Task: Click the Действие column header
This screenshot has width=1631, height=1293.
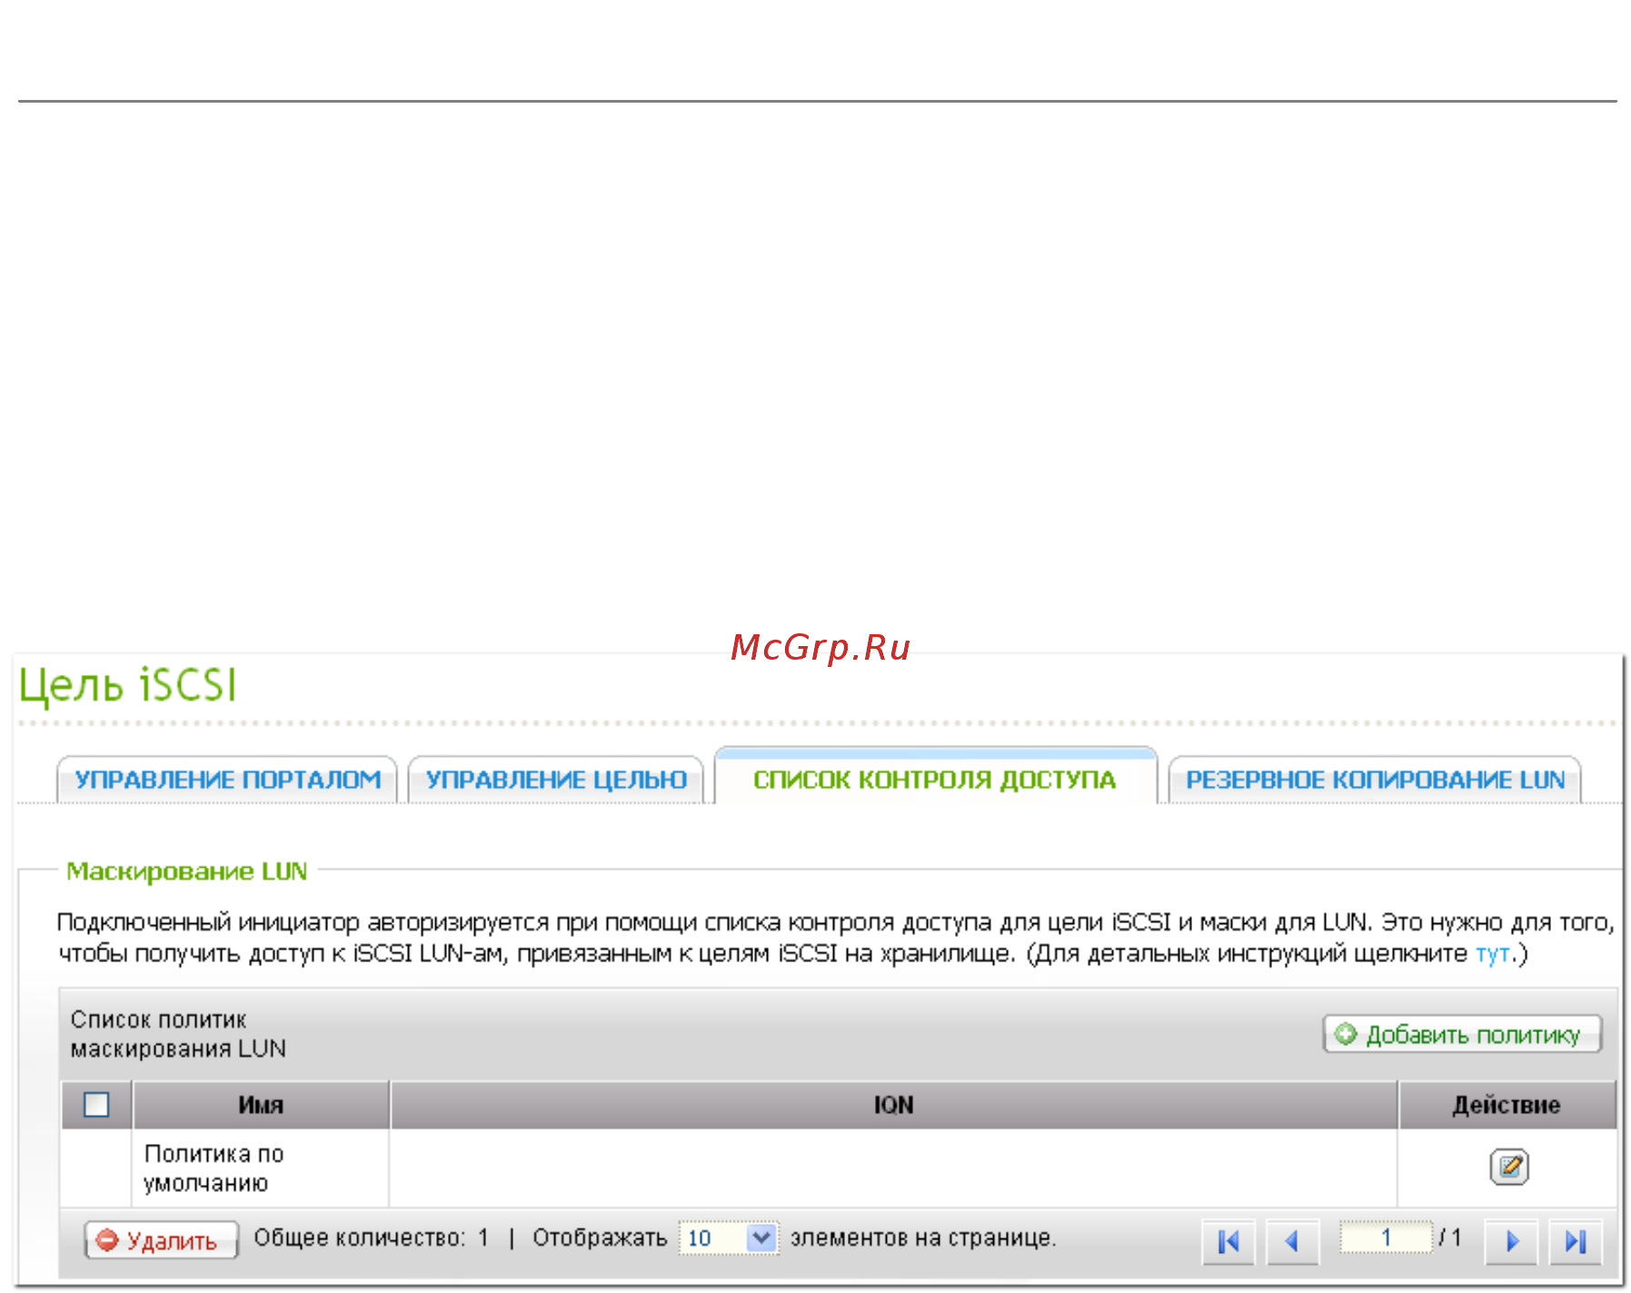Action: pos(1507,1105)
